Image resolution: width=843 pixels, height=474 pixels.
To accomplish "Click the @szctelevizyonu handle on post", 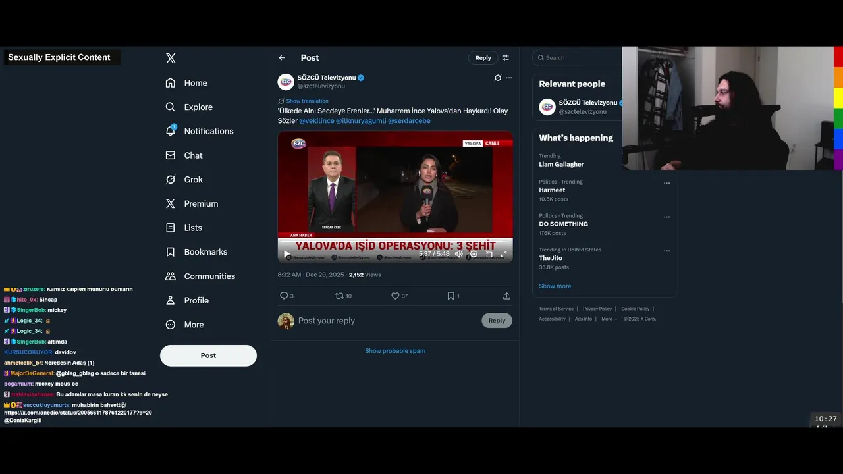I will click(321, 86).
